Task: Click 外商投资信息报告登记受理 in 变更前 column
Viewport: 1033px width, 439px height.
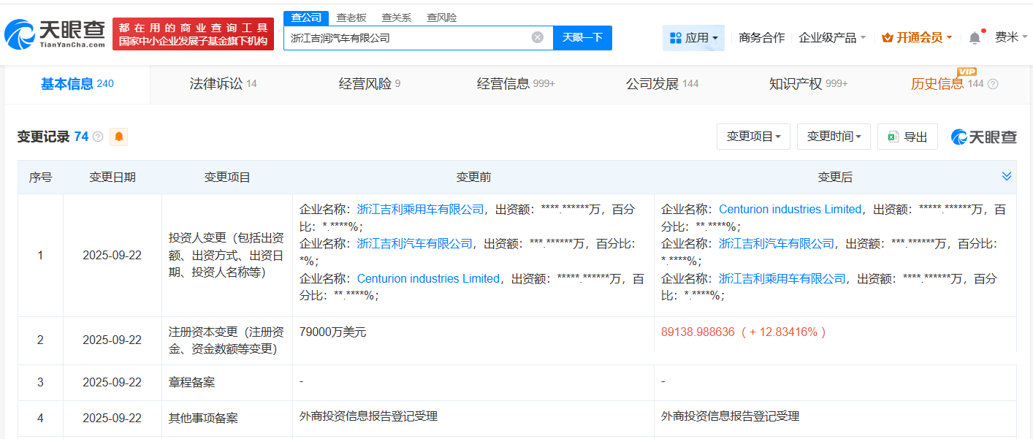Action: click(x=368, y=416)
